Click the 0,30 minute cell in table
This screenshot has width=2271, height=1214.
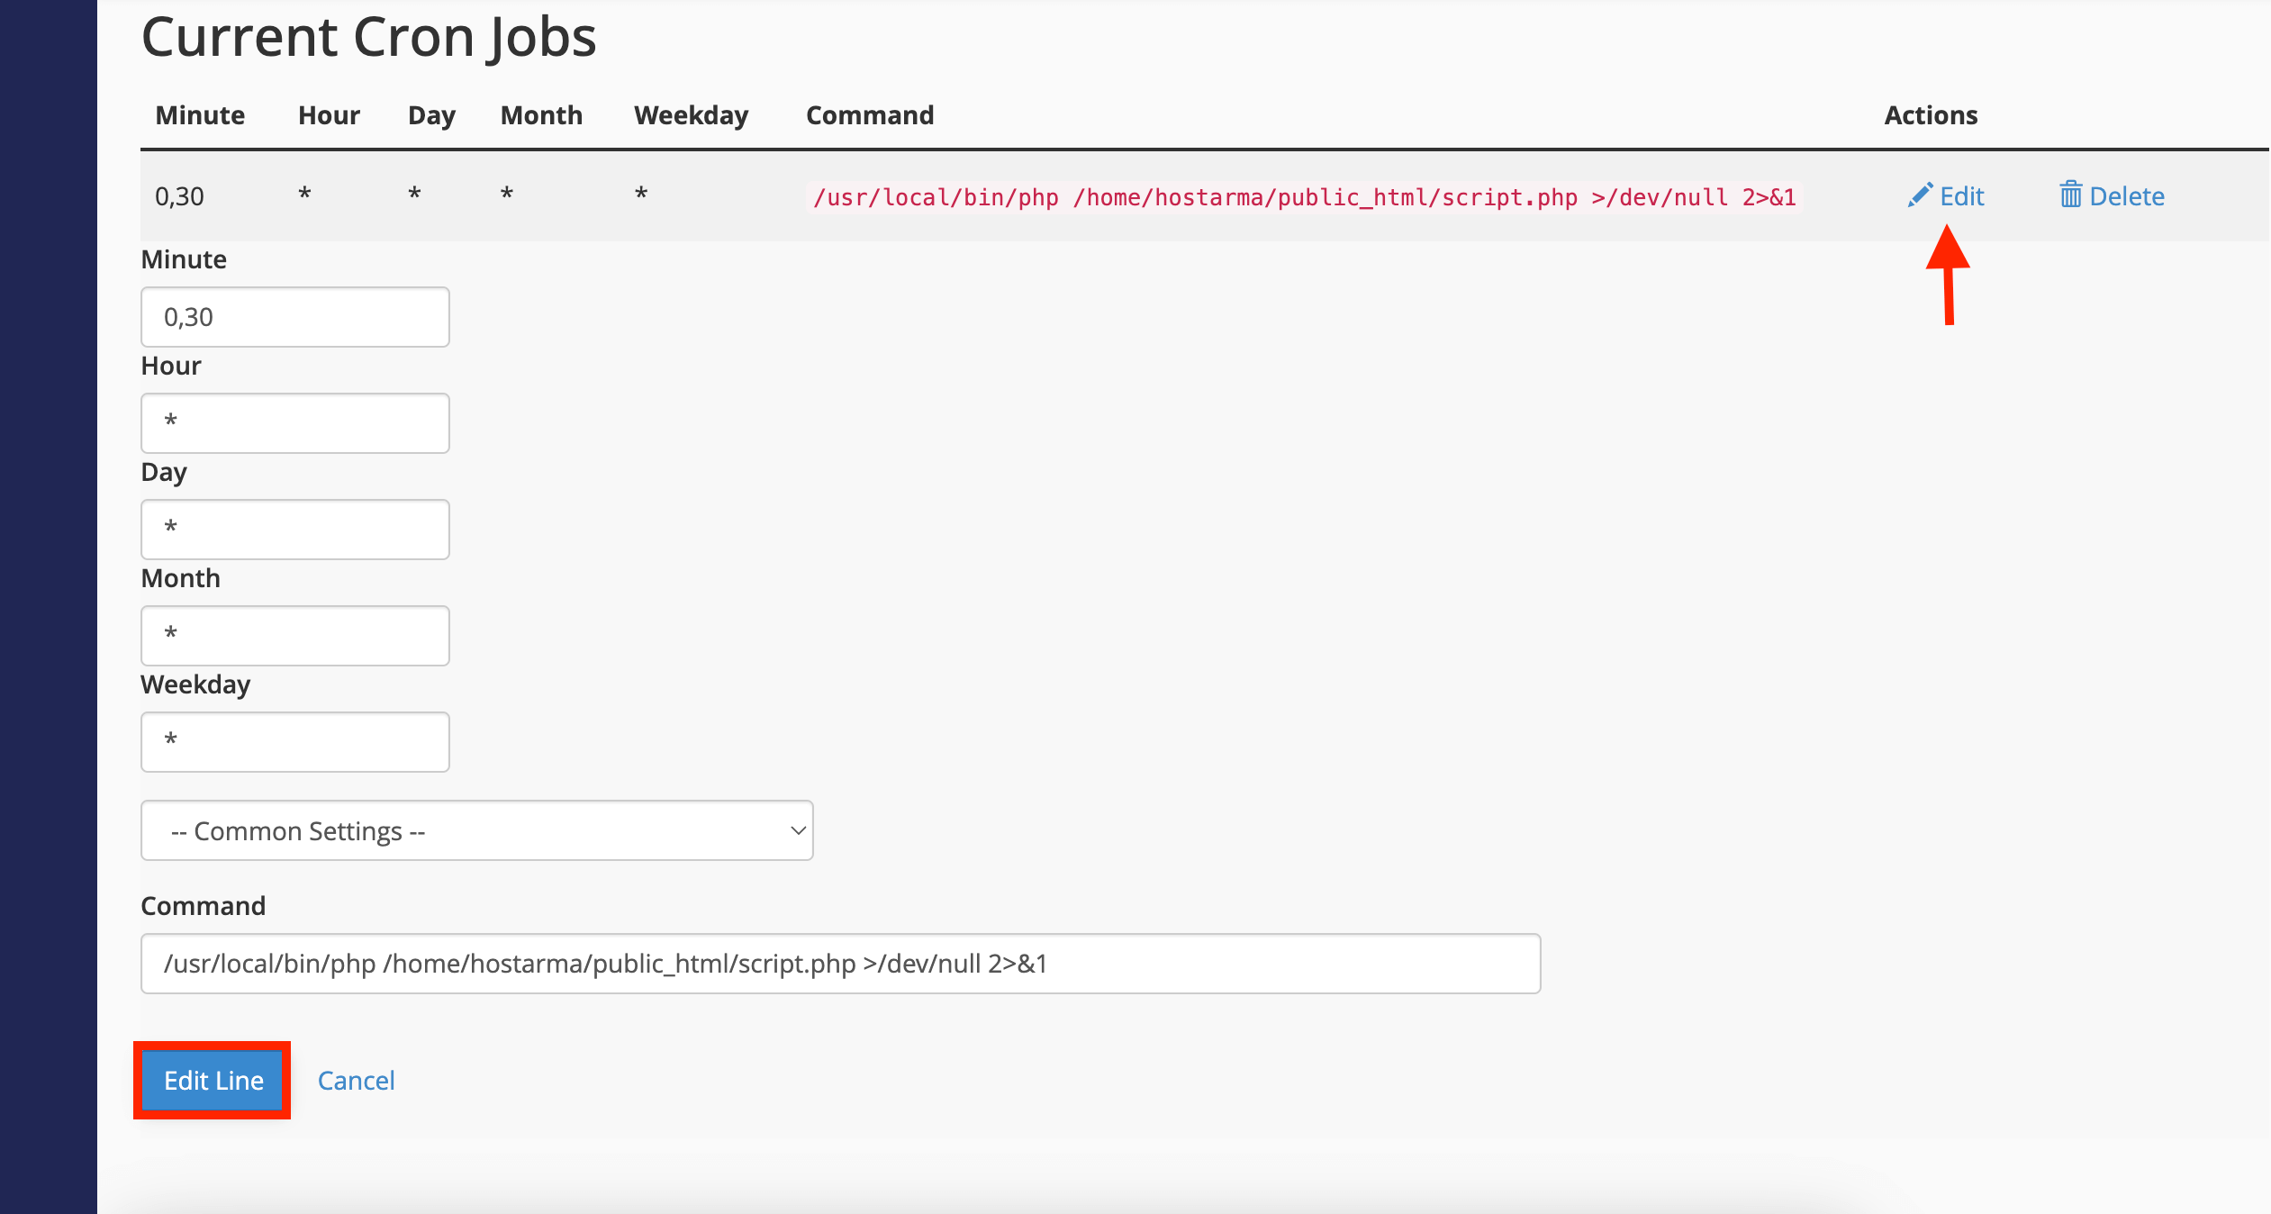(179, 196)
